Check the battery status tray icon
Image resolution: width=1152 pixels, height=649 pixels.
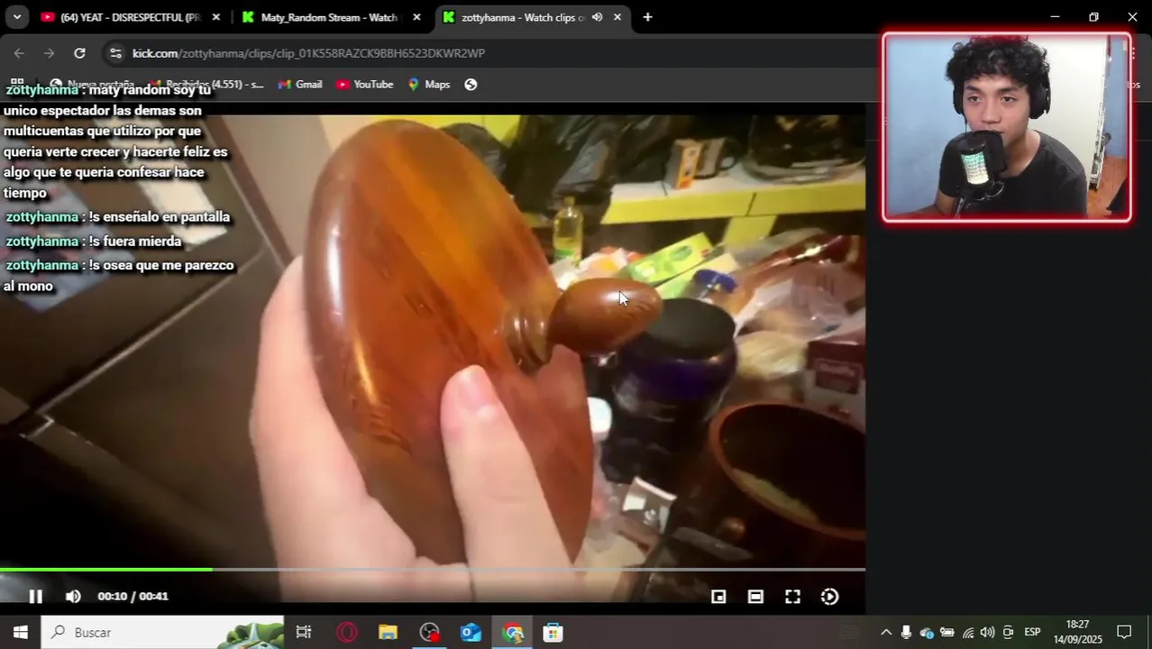point(947,632)
